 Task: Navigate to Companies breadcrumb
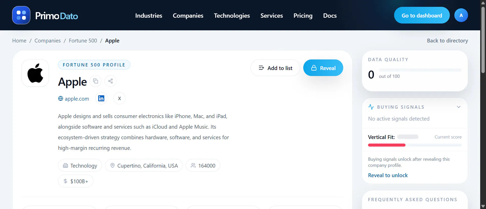(48, 40)
